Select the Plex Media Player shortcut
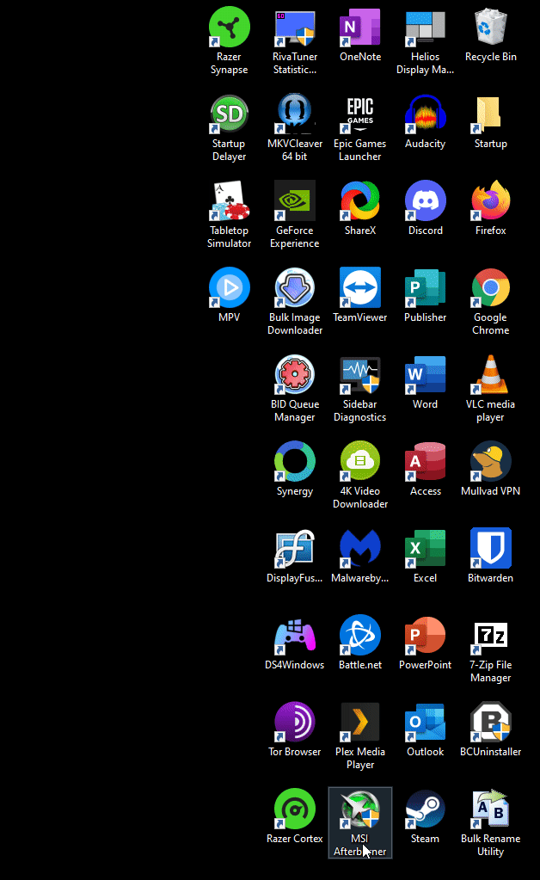Screen dimensions: 540x880 pyautogui.click(x=360, y=723)
